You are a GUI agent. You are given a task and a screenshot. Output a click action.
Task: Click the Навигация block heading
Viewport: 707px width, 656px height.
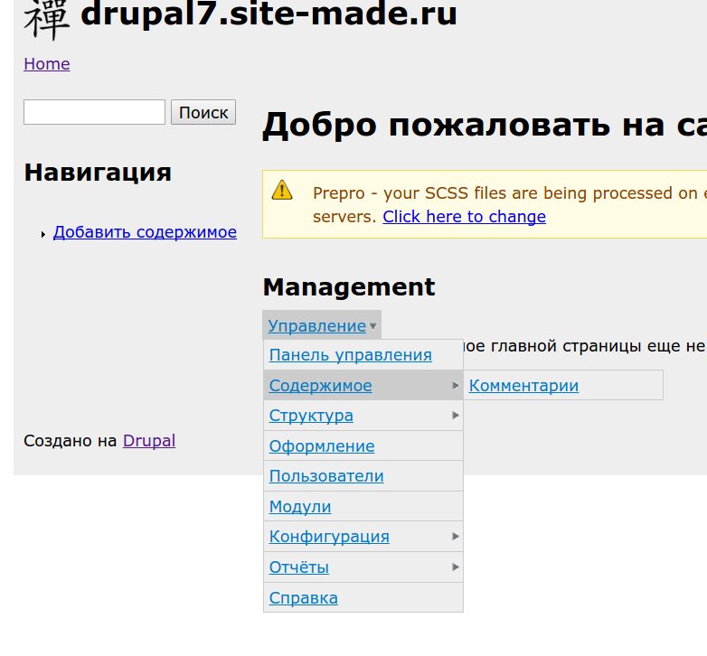tap(98, 173)
